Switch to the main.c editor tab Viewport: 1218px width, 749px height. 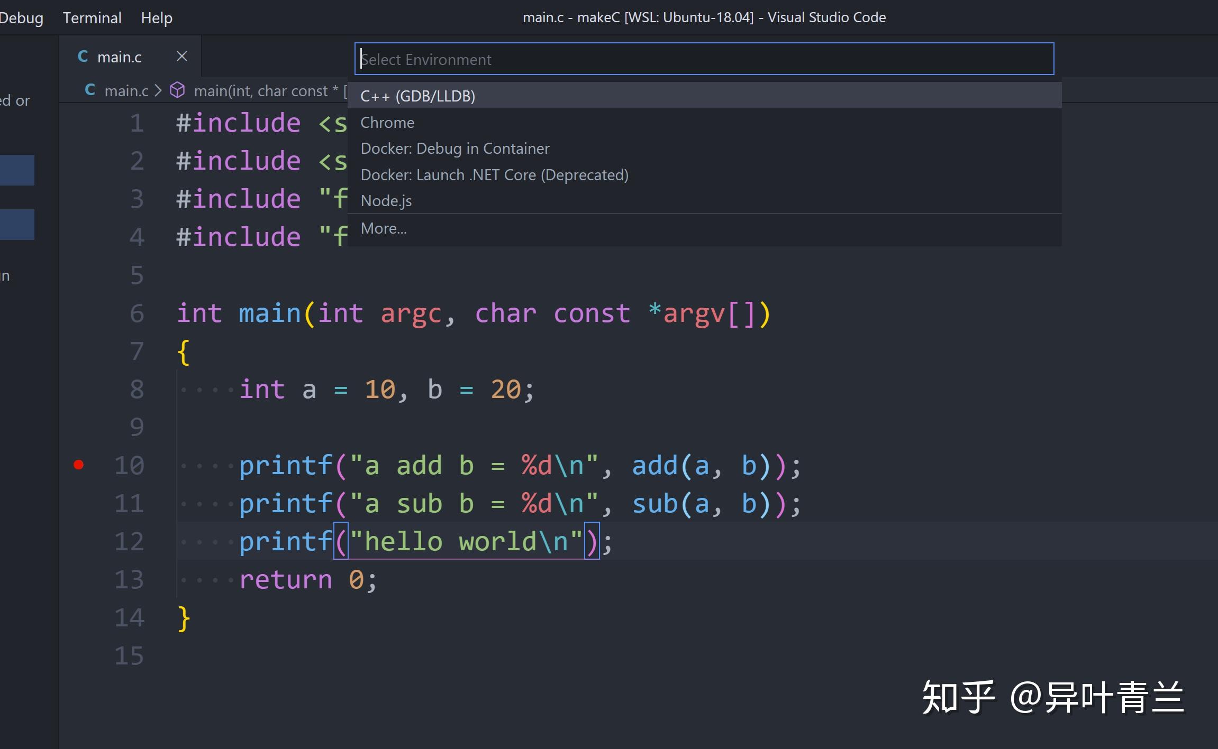click(121, 56)
